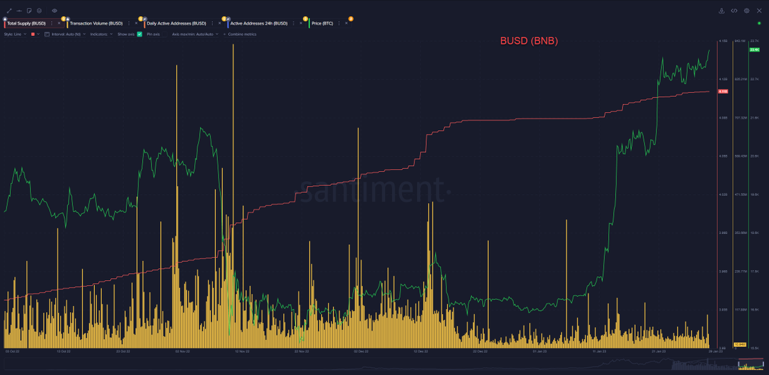Screen dimensions: 769x375
Task: Enable the Pin axis checkbox
Action: (165, 34)
